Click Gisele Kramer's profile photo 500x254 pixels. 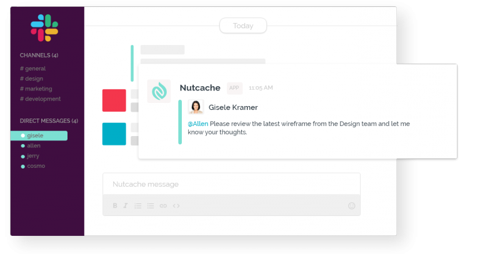click(196, 107)
